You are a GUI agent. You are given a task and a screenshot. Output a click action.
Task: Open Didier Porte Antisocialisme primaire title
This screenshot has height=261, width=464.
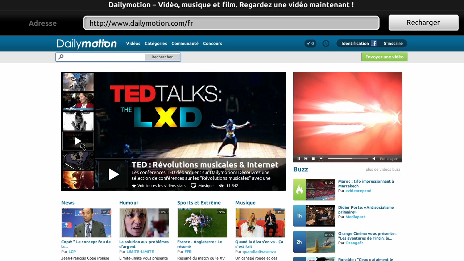(x=365, y=210)
